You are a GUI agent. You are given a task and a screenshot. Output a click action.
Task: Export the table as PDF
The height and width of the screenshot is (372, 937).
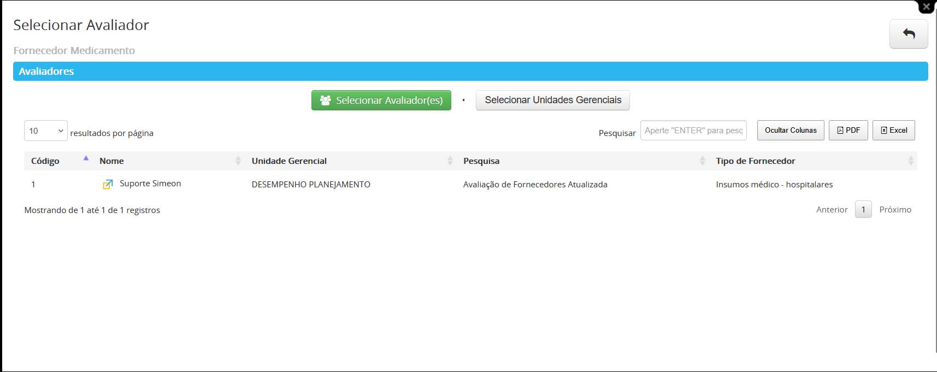pos(848,131)
